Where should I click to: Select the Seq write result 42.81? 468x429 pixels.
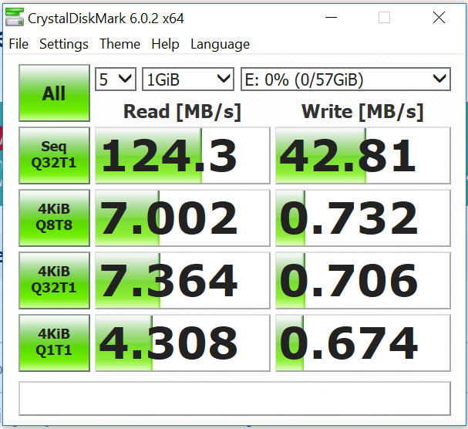(363, 155)
